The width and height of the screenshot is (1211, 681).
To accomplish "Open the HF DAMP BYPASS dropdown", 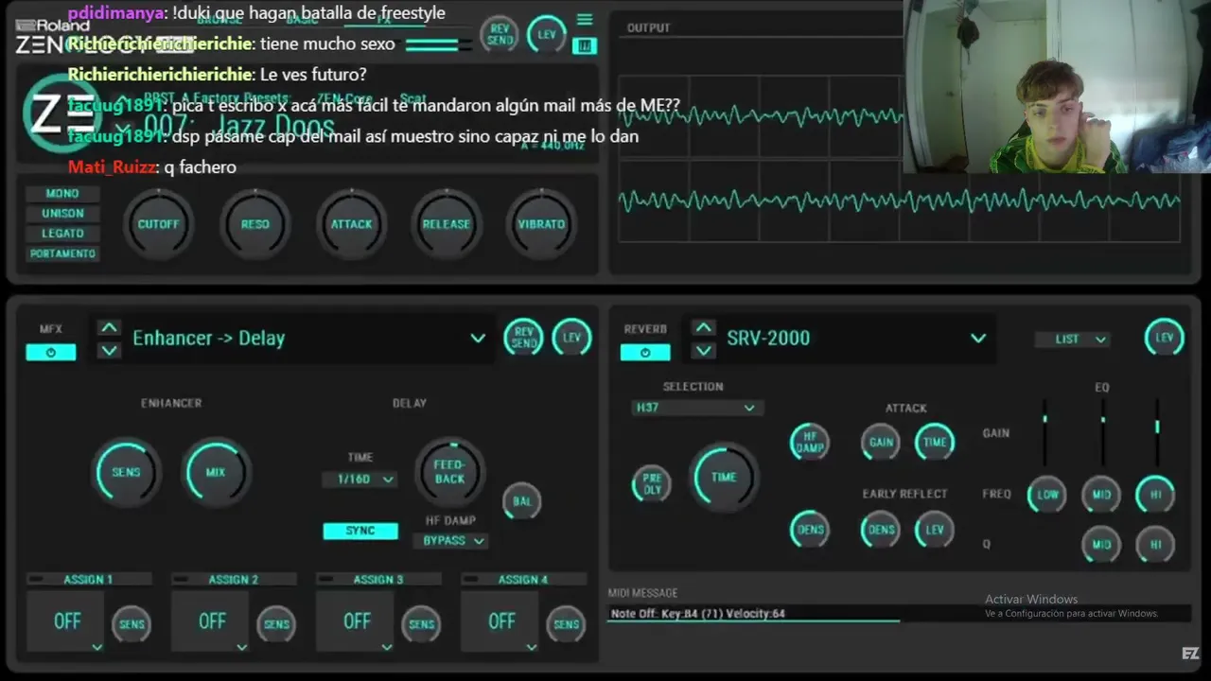I will tap(449, 541).
